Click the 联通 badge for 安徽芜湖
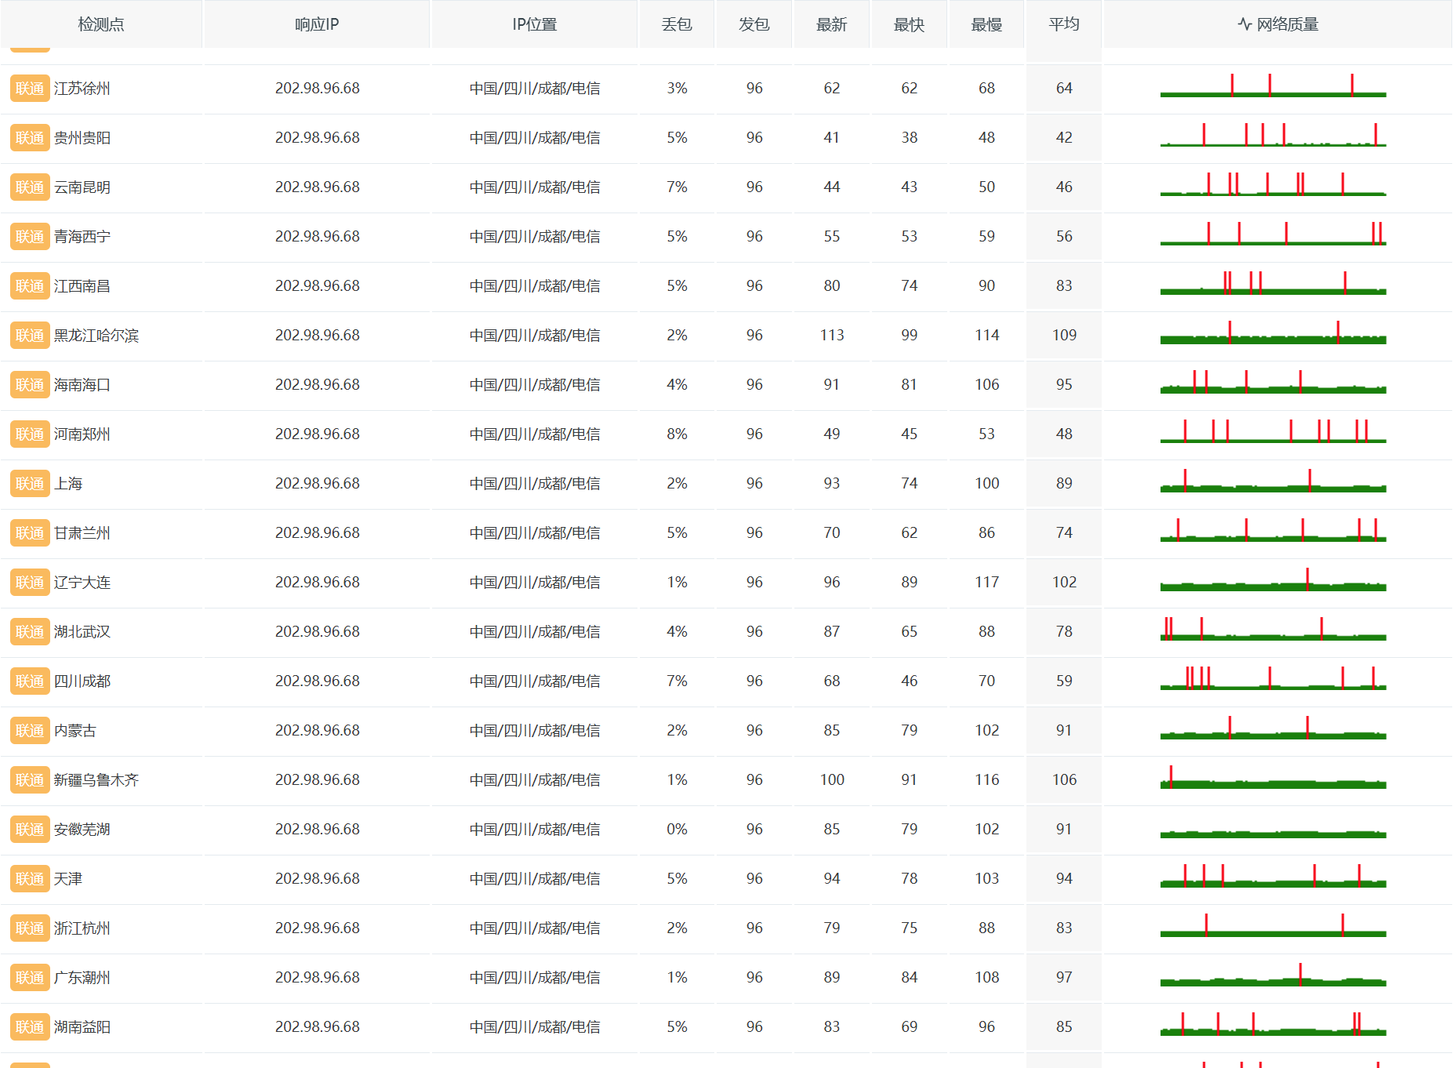Image resolution: width=1453 pixels, height=1068 pixels. point(30,830)
